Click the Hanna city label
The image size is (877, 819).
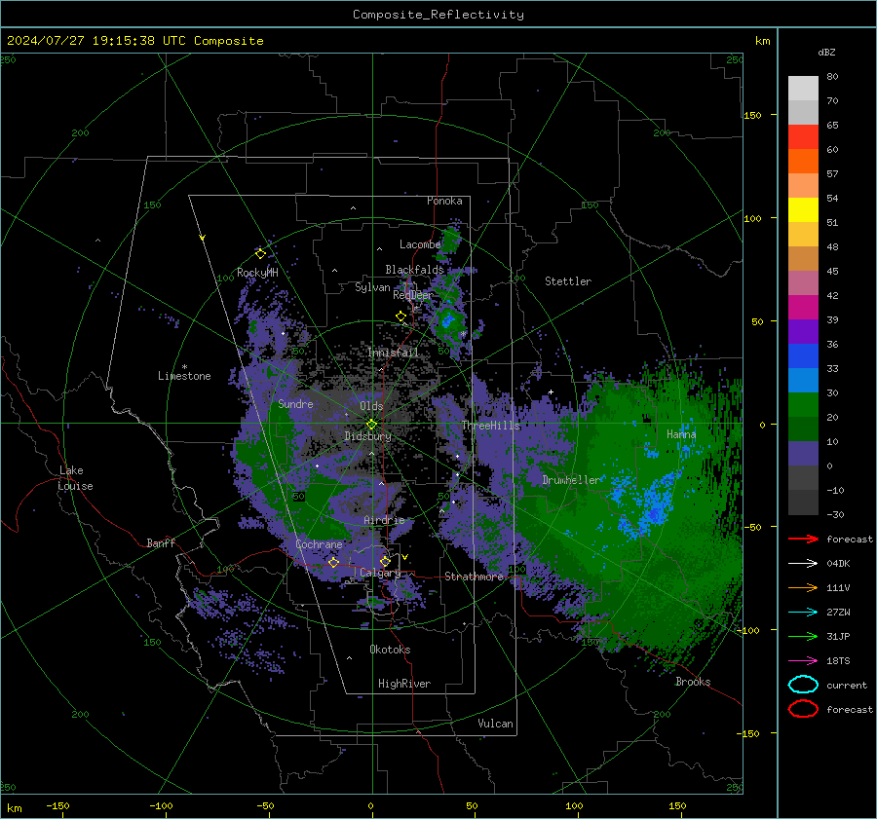(681, 433)
